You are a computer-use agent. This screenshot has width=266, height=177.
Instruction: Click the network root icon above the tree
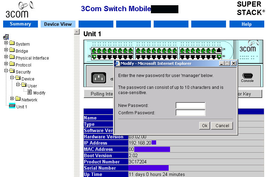[6, 37]
